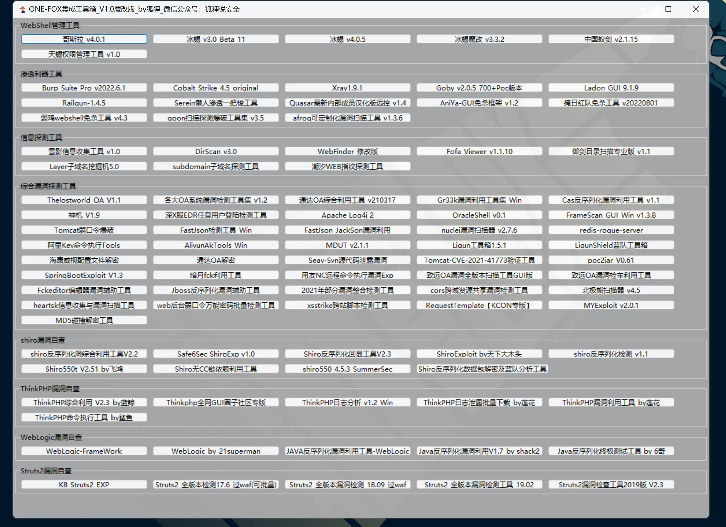Screen dimensions: 726x527
Task: Launch WebLogic-FrameWork
Action: (x=84, y=451)
